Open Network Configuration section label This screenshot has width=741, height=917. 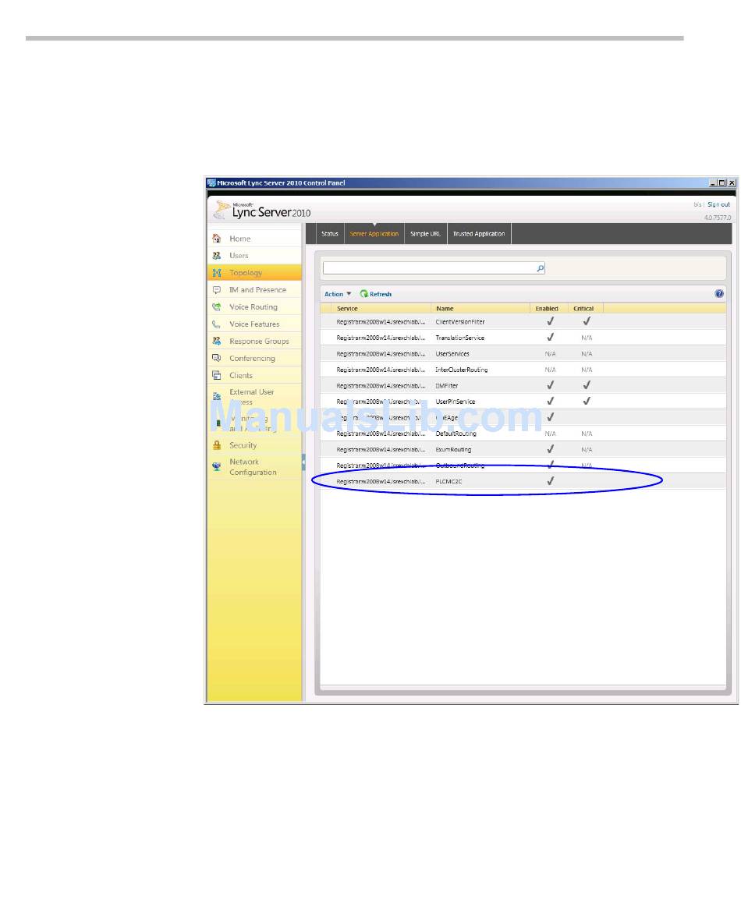coord(253,466)
